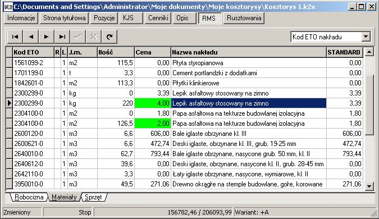Open the Strona tytułowa tab
Screen dimensions: 379x219
coord(65,18)
